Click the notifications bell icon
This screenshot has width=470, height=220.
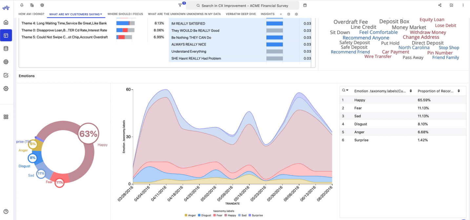[22, 5]
